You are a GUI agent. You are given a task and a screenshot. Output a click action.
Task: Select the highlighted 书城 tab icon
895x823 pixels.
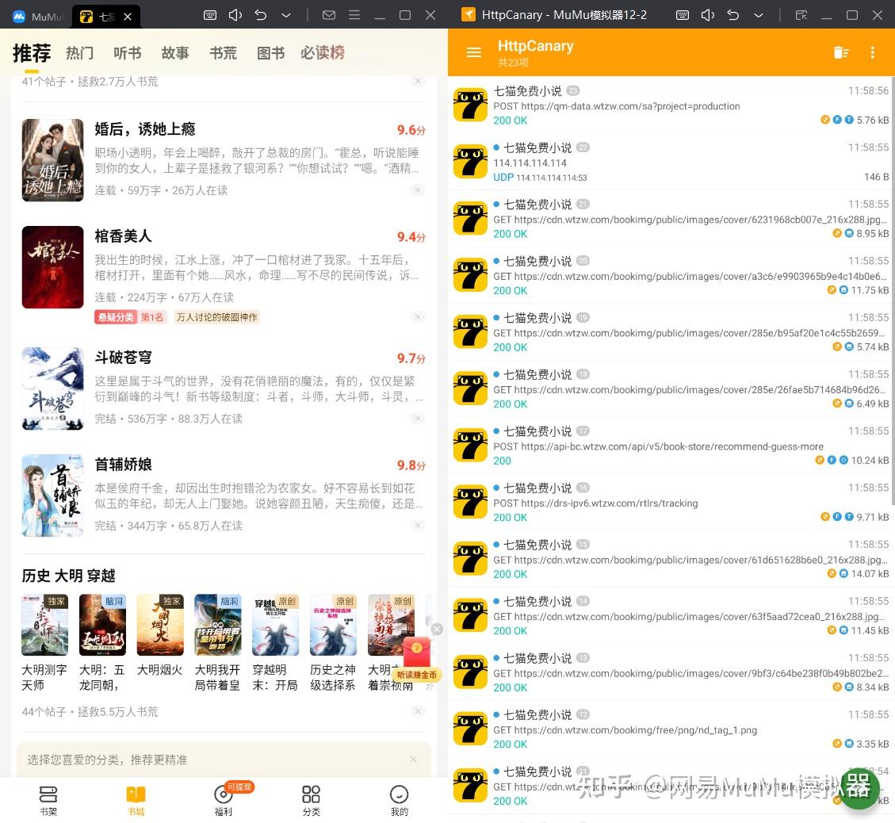point(136,797)
